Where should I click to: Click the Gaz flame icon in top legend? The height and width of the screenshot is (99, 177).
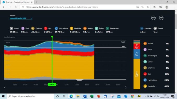point(46,28)
